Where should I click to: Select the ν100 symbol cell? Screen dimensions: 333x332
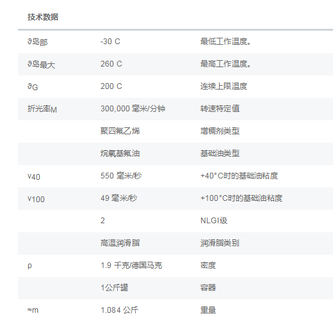point(36,199)
